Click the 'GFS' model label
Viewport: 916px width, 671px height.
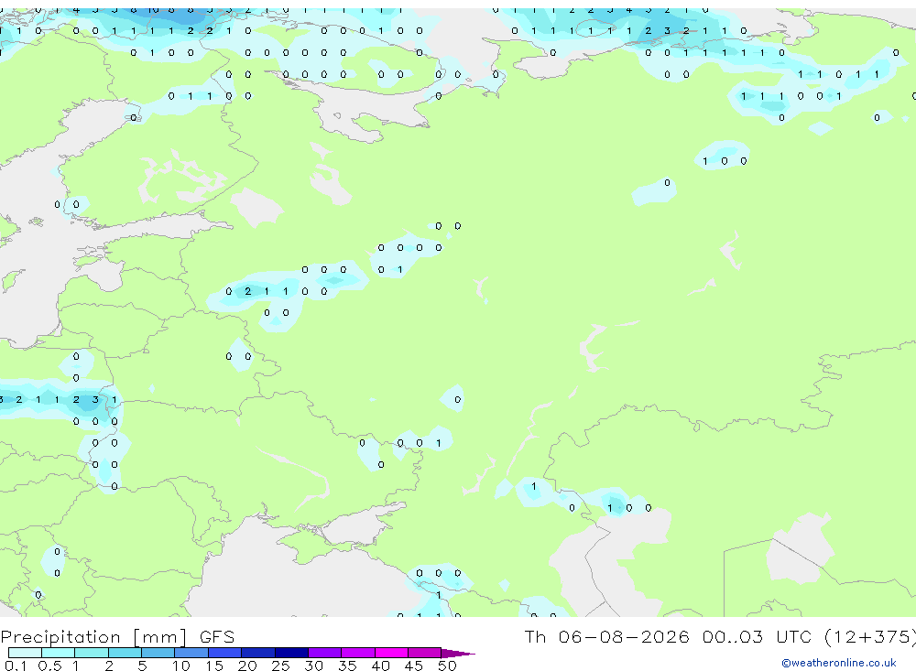pos(217,636)
